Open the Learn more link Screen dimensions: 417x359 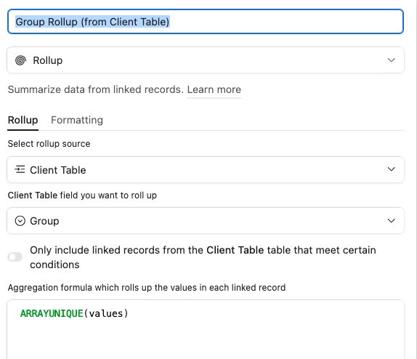coord(214,89)
